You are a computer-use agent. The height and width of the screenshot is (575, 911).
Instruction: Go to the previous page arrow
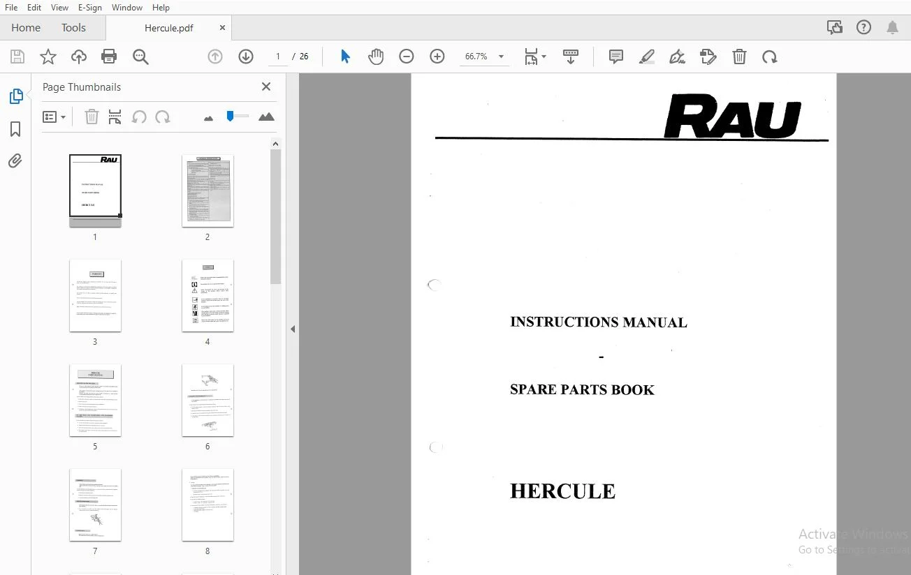[x=215, y=57]
